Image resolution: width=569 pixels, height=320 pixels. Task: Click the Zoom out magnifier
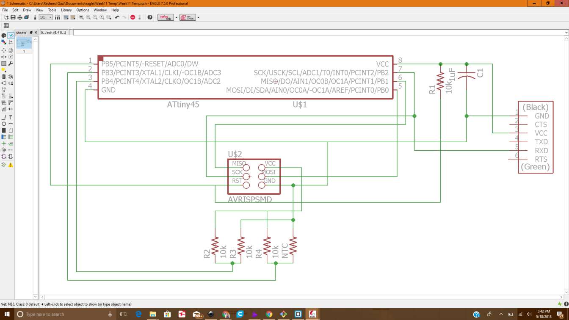95,17
